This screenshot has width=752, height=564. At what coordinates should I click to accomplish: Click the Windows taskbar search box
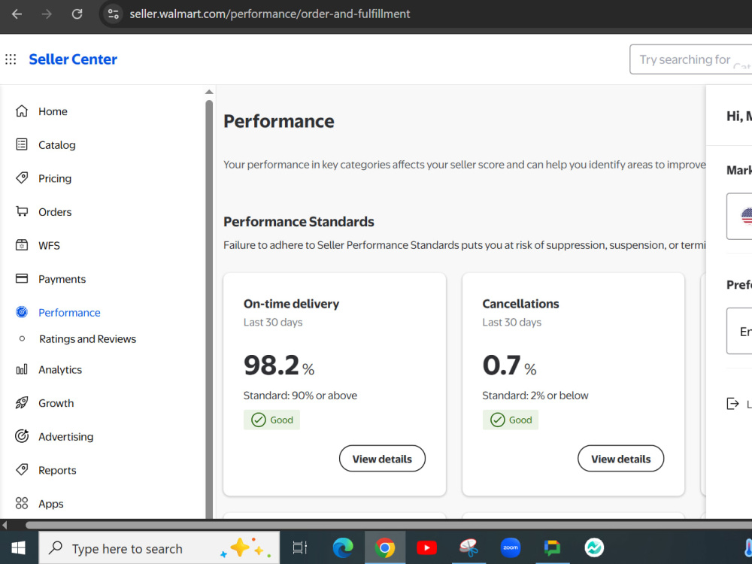click(159, 547)
